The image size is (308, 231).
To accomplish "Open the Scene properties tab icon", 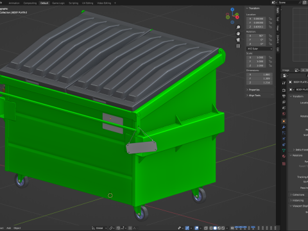I will tap(284, 108).
